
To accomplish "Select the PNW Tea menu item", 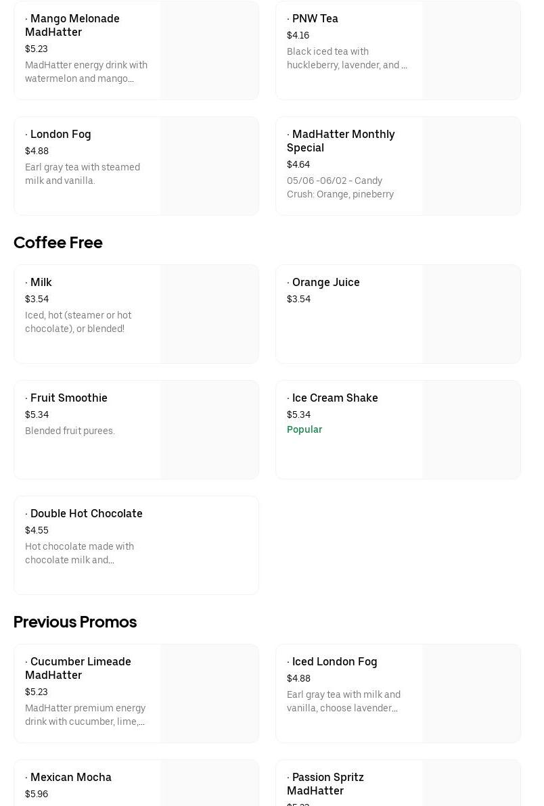I will pyautogui.click(x=315, y=18).
